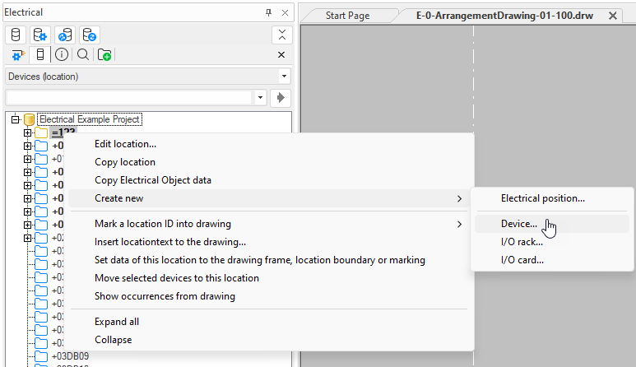Collapse the Electrical Example Project tree node

pyautogui.click(x=16, y=119)
